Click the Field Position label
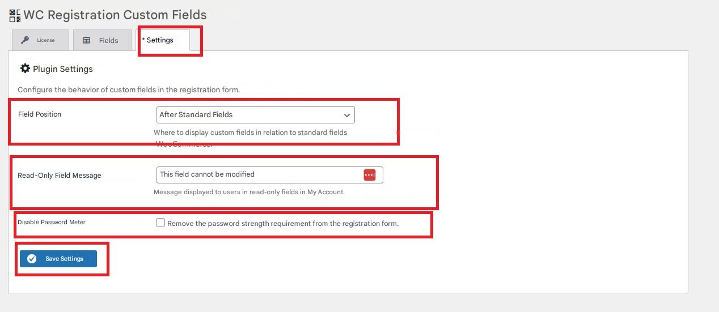 40,114
